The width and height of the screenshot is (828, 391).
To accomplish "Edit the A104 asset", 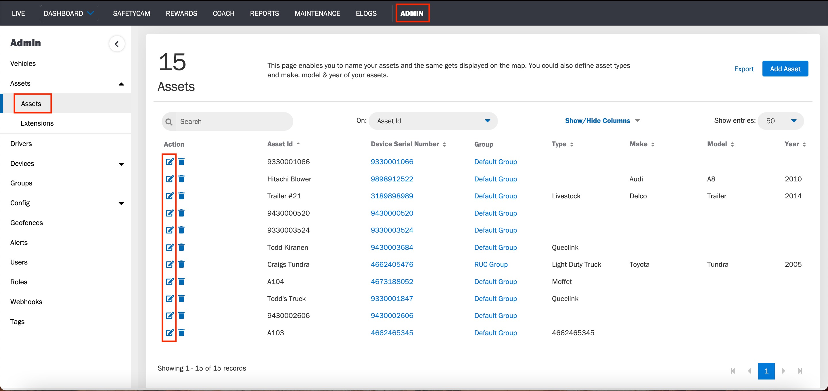I will click(170, 281).
